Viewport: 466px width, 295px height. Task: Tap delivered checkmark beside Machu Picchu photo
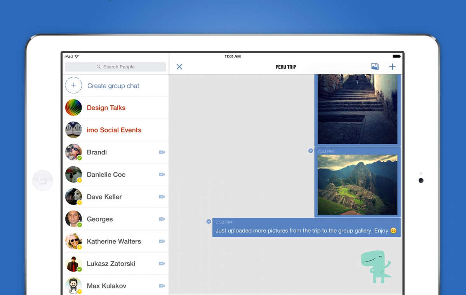311,150
